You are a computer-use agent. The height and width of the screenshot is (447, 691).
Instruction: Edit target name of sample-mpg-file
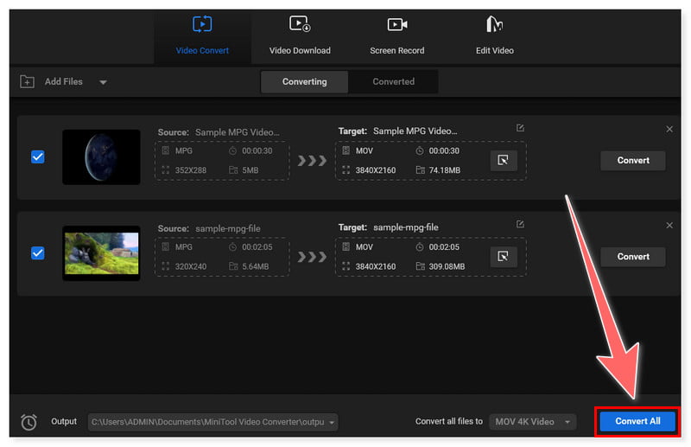[520, 224]
